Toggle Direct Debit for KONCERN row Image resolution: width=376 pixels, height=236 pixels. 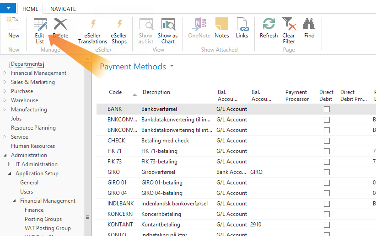coord(327,214)
